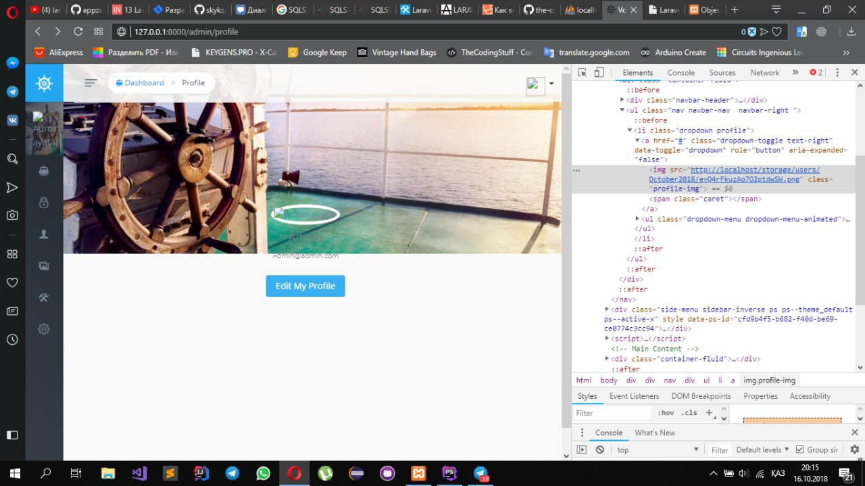Toggle the Group similar checkbox in the console
This screenshot has width=865, height=486.
tap(800, 449)
